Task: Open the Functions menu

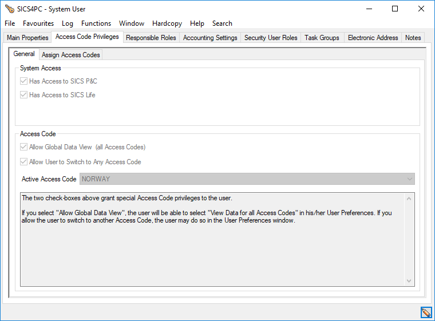Action: pos(96,23)
